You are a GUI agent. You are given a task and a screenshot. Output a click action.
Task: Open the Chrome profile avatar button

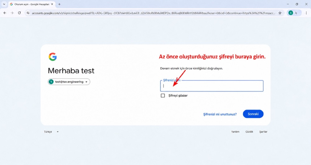coord(294,13)
